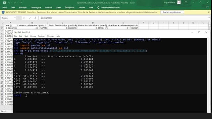Click '[4680 rows x 5 columns]' output
212x119 pixels.
point(32,93)
